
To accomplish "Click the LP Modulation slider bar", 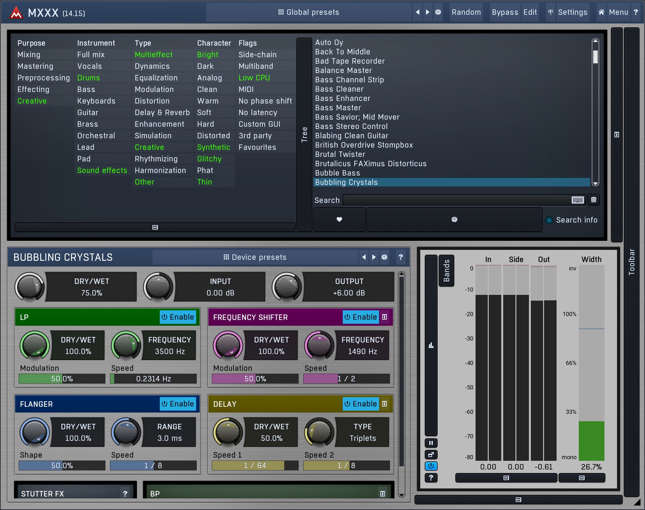I will coord(62,379).
